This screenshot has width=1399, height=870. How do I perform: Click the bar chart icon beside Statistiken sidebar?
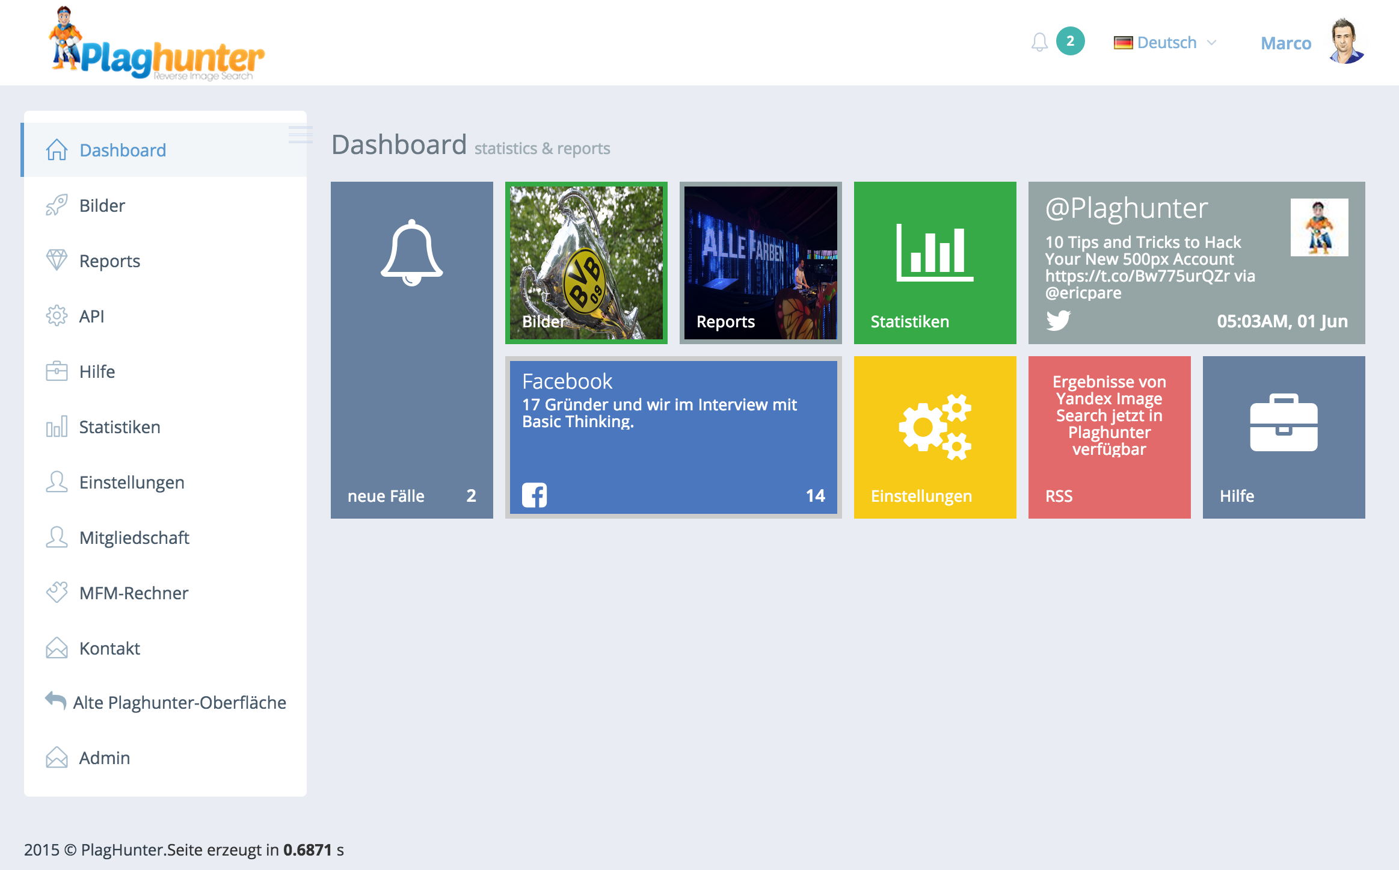click(57, 427)
